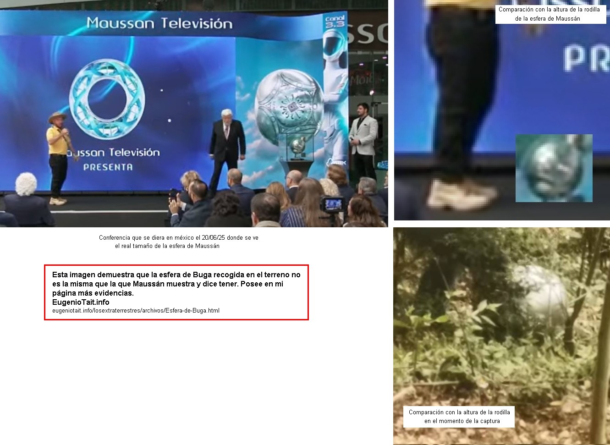Viewport: 610px width, 445px height.
Task: Click the canal 3.3 logo on the screen
Action: coord(335,22)
